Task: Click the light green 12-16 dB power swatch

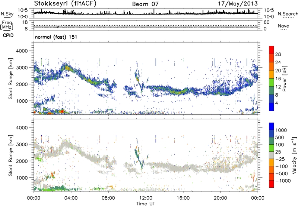Action: pos(272,83)
